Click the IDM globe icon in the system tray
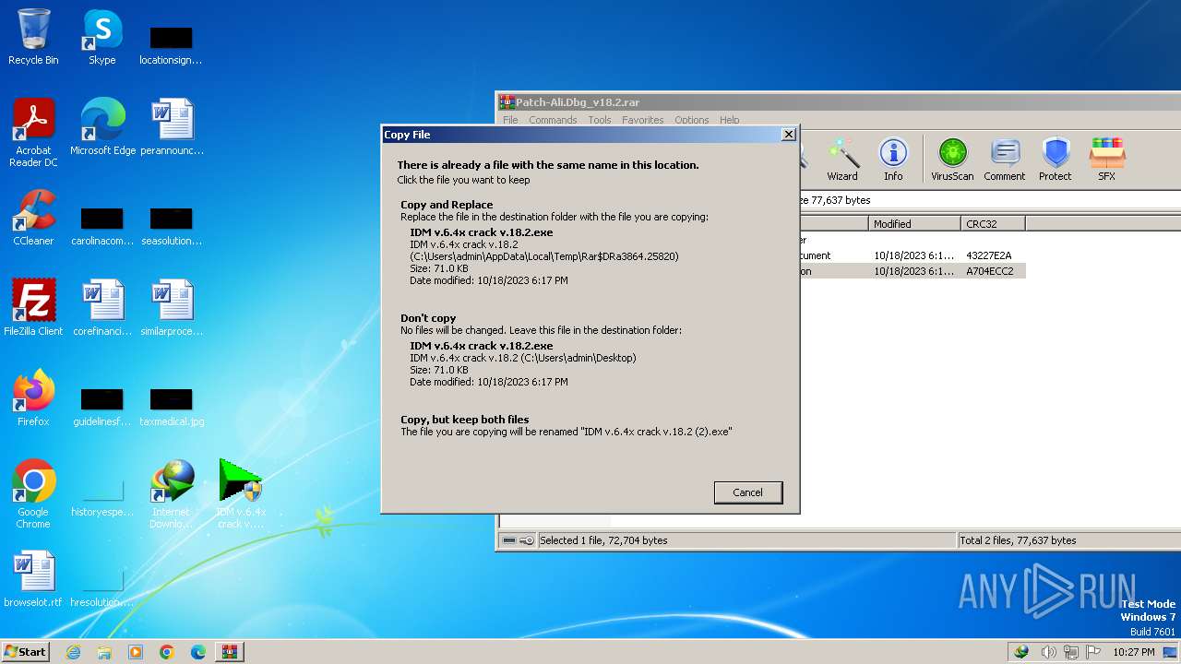 [x=1021, y=652]
